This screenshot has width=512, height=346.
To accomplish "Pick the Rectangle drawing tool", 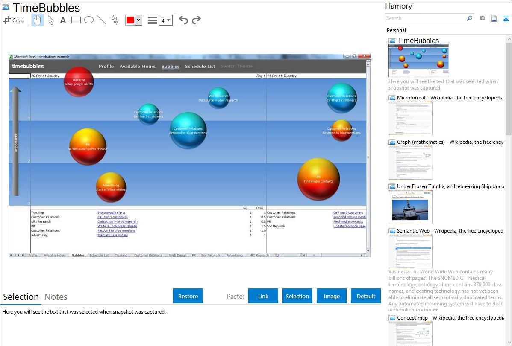I will coord(76,20).
